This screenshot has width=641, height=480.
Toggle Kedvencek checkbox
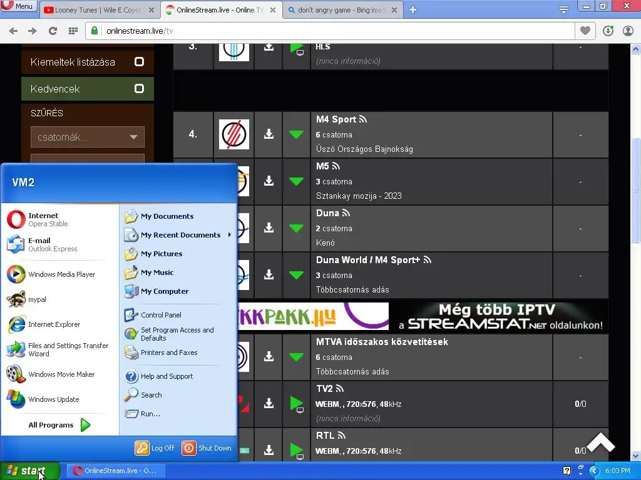pos(140,89)
